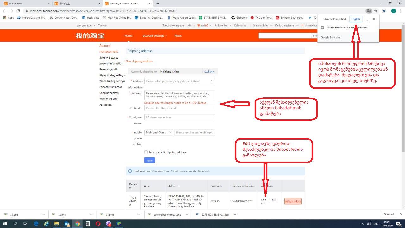Launch Internet Explorer from taskbar
The image size is (405, 228).
[47, 224]
